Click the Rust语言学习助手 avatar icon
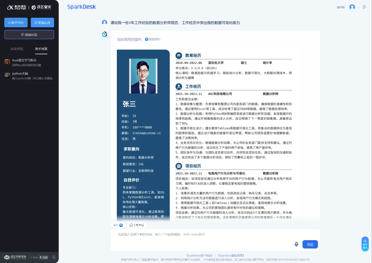This screenshot has width=372, height=263. 7,62
